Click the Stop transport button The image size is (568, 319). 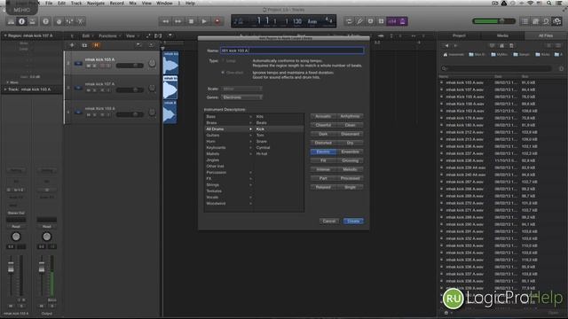pyautogui.click(x=192, y=21)
